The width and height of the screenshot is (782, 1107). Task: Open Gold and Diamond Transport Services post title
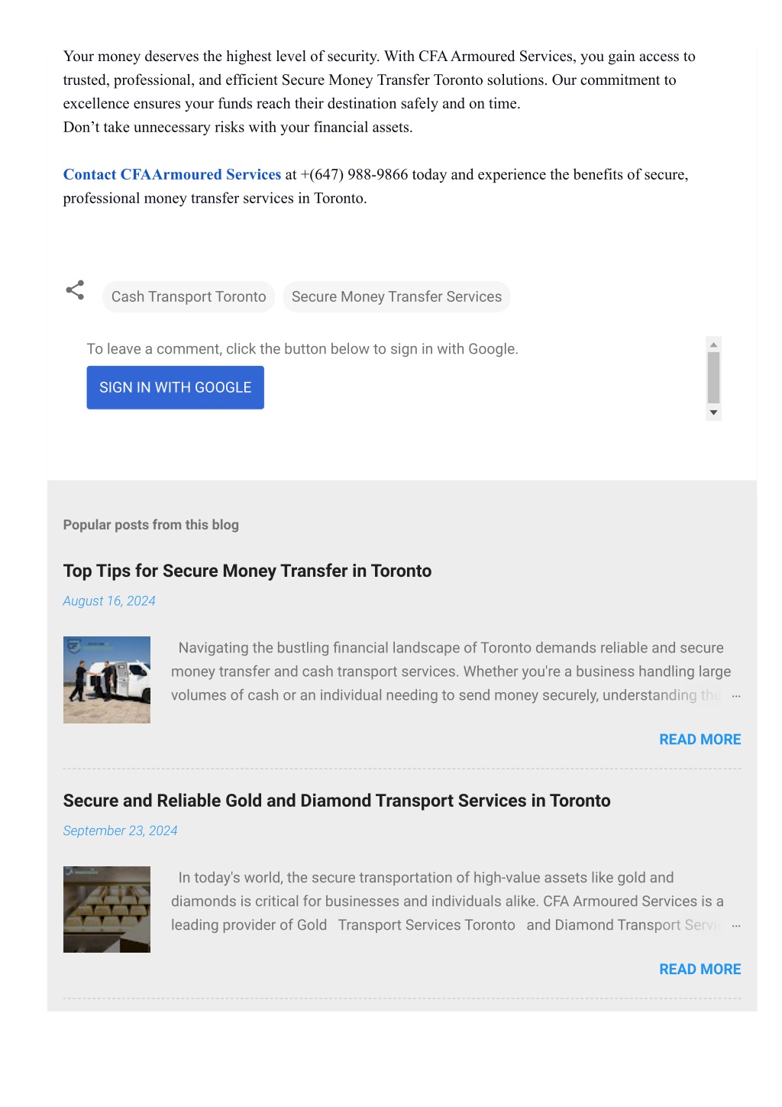(x=337, y=801)
